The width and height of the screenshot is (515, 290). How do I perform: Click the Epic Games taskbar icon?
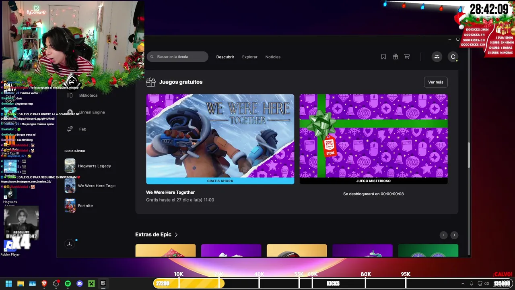pos(103,284)
